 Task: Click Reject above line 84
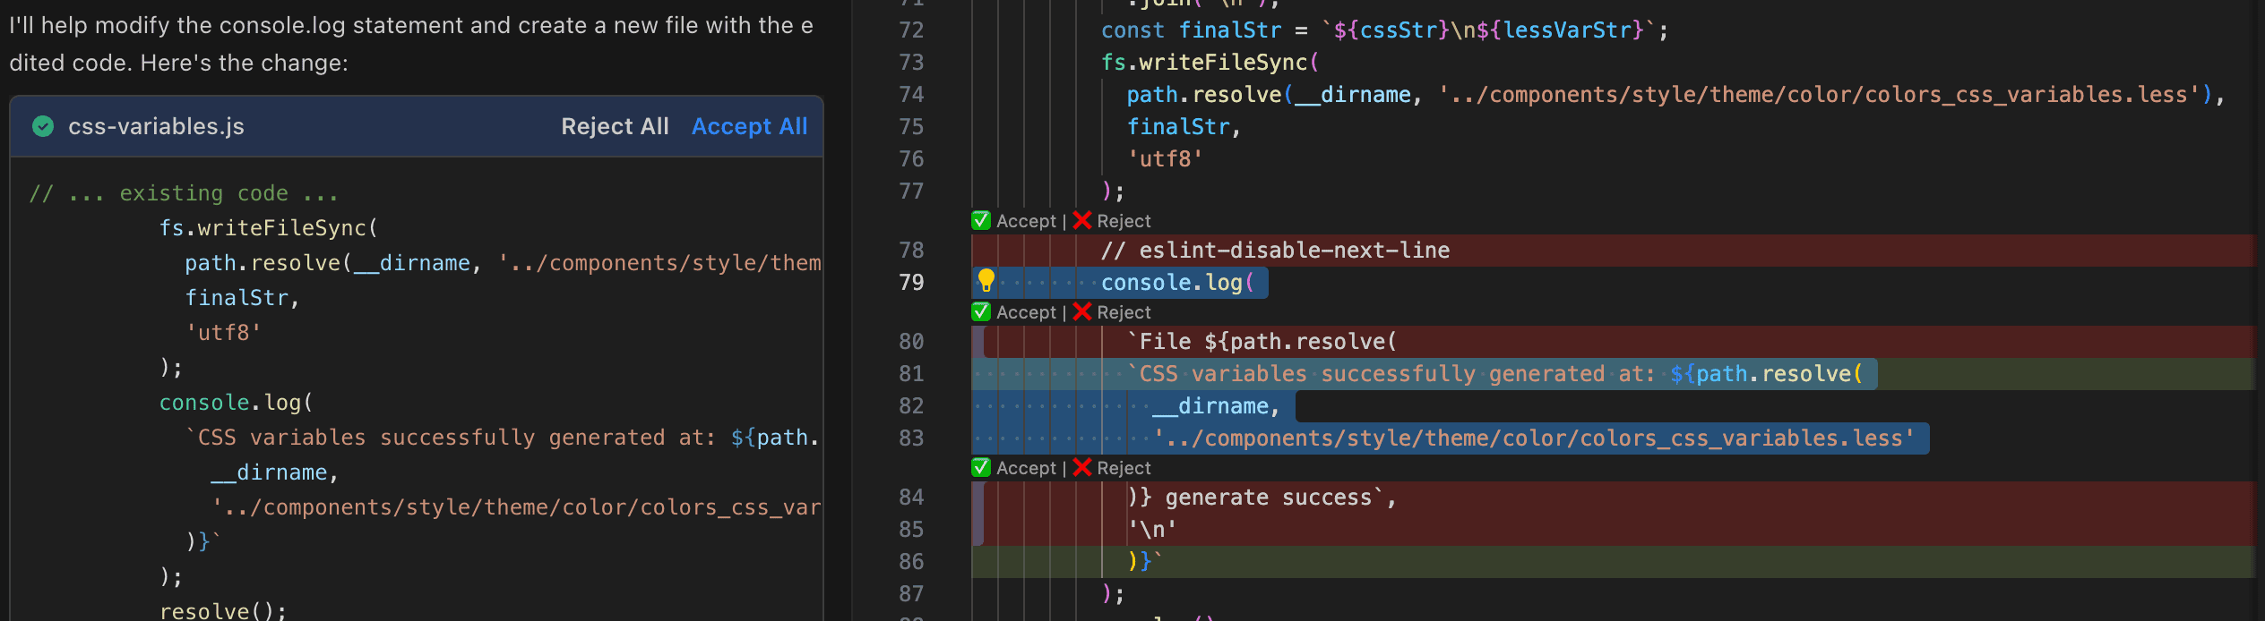1124,468
